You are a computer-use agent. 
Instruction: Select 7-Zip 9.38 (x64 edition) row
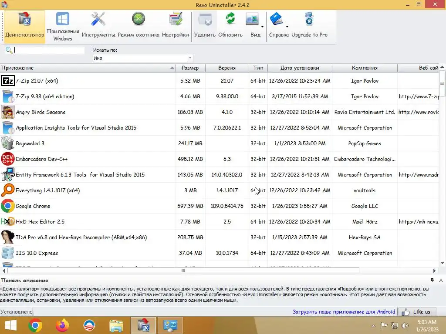tap(219, 97)
